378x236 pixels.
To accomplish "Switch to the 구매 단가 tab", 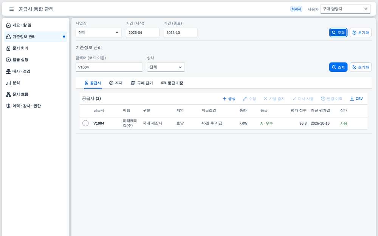I will [x=142, y=83].
